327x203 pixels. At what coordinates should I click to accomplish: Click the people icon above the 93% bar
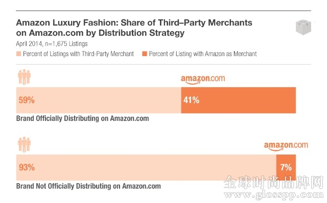(x=25, y=144)
